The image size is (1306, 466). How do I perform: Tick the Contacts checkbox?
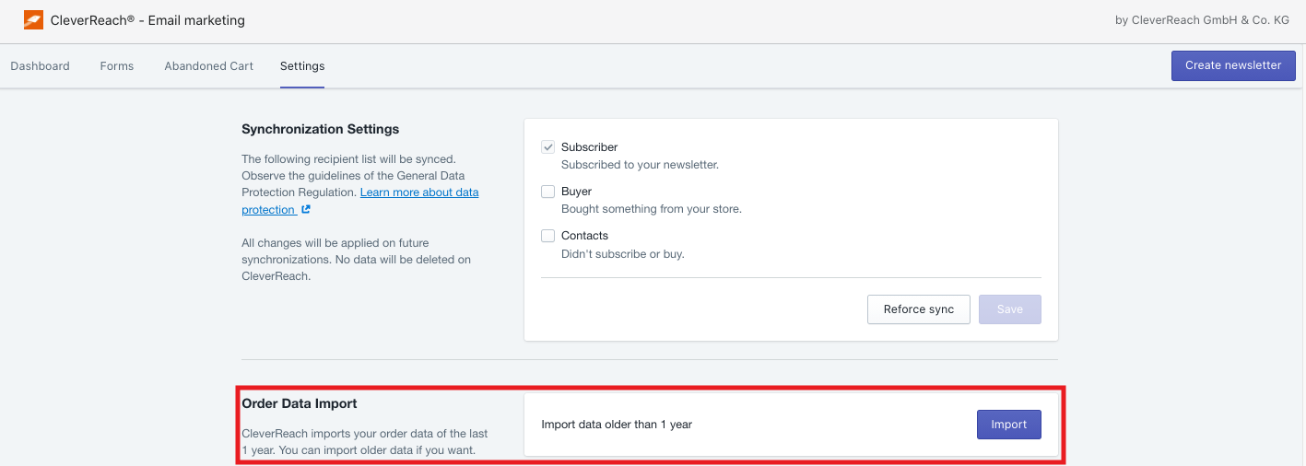pos(547,236)
